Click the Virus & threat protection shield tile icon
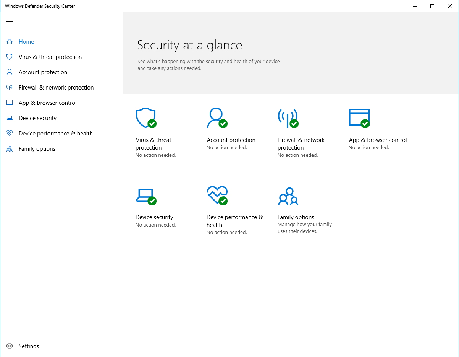459x357 pixels. pos(146,118)
